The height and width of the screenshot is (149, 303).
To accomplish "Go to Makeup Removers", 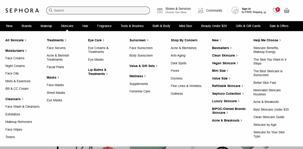I will (x=19, y=122).
